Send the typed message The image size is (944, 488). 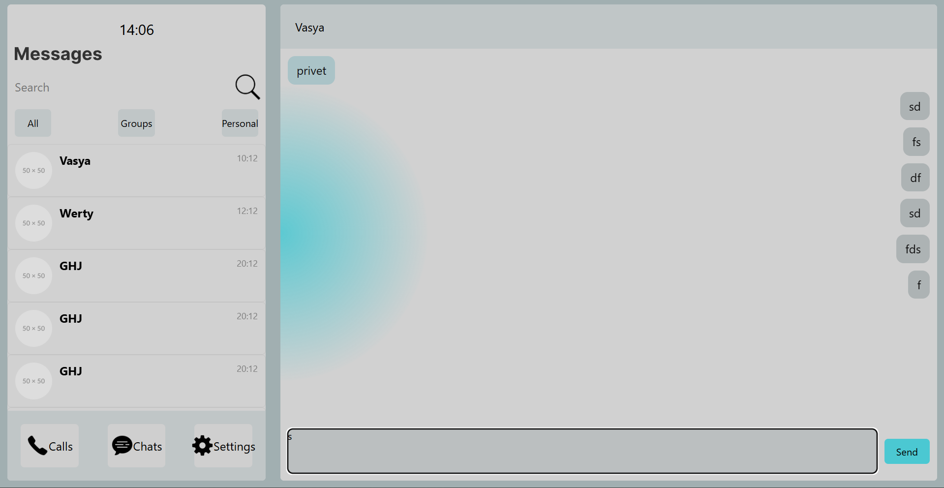(907, 452)
